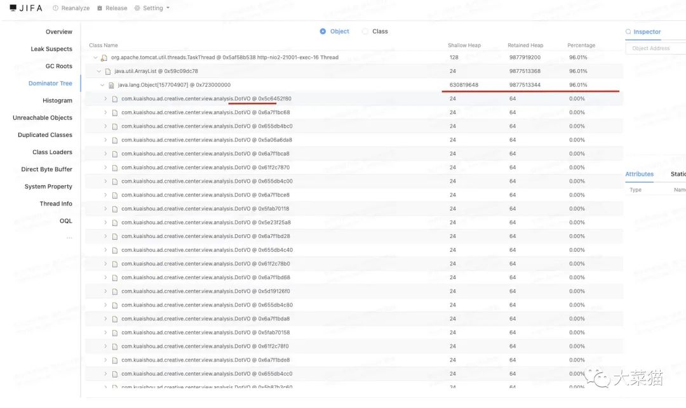
Task: Click TaskThread thread icon
Action: 104,58
